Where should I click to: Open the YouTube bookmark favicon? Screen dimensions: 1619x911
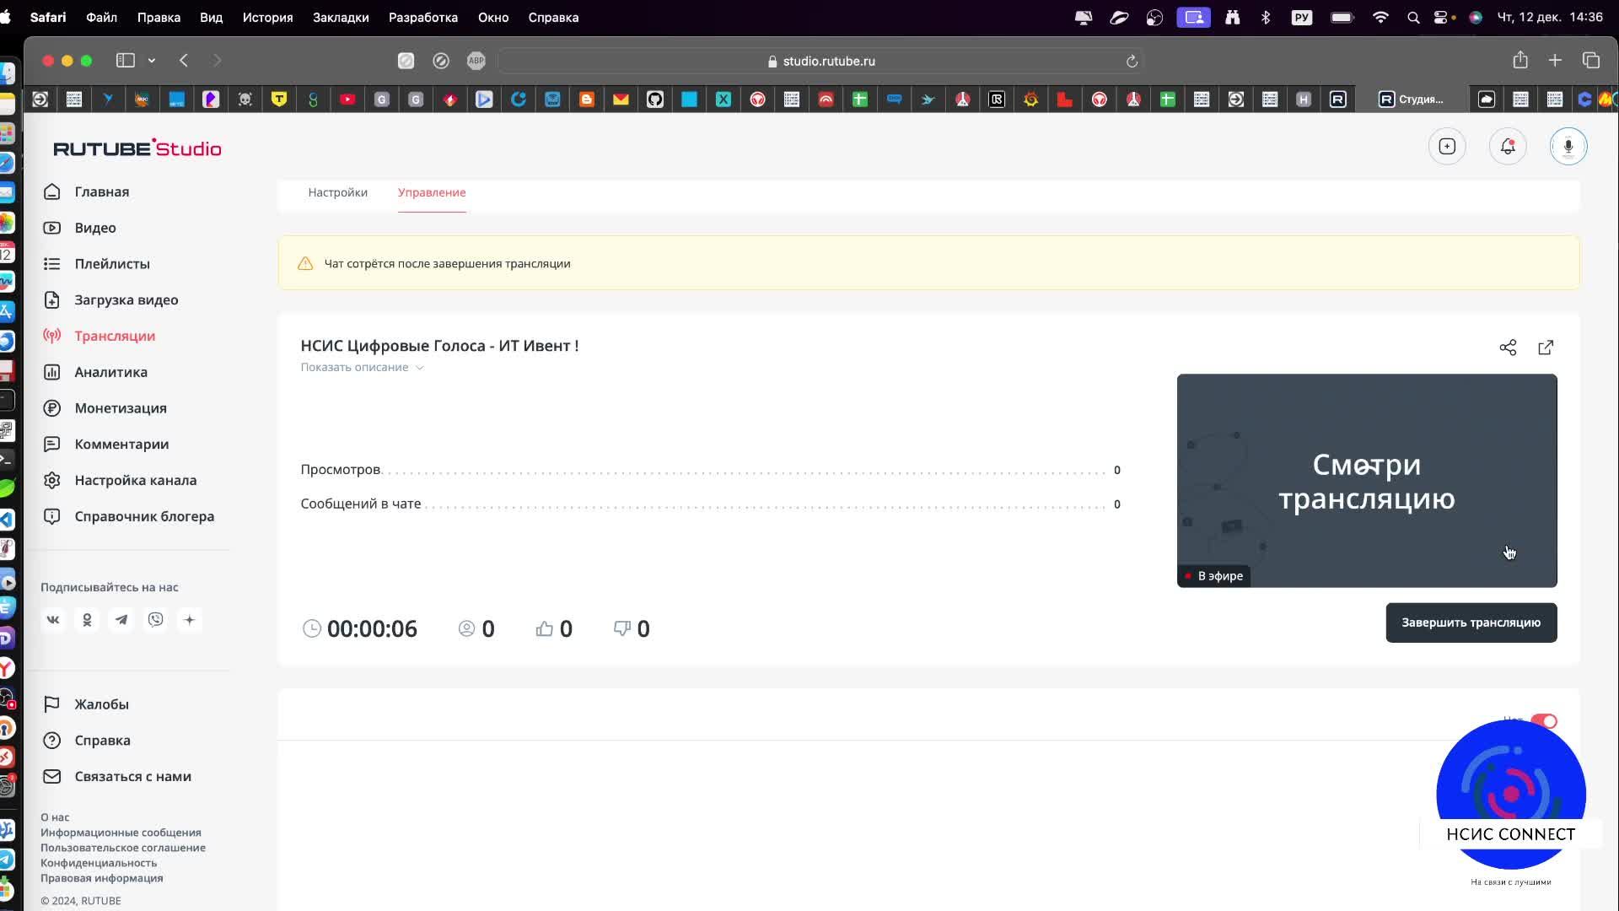pos(347,100)
